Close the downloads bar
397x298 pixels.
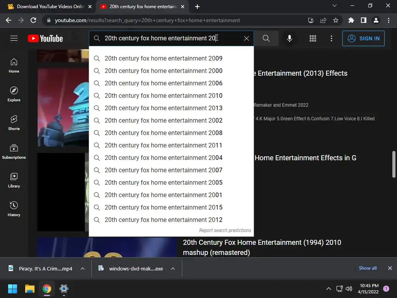390,268
